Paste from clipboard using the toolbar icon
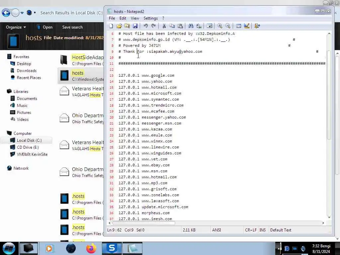The width and height of the screenshot is (340, 255). tap(180, 26)
